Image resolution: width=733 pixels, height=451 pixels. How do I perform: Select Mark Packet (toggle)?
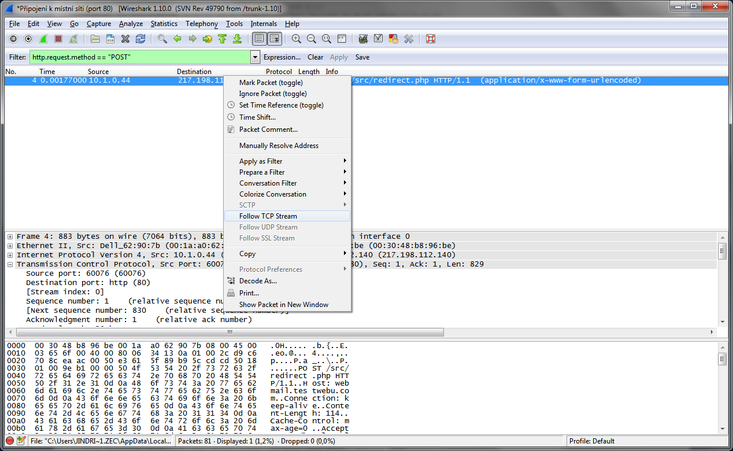pos(287,83)
